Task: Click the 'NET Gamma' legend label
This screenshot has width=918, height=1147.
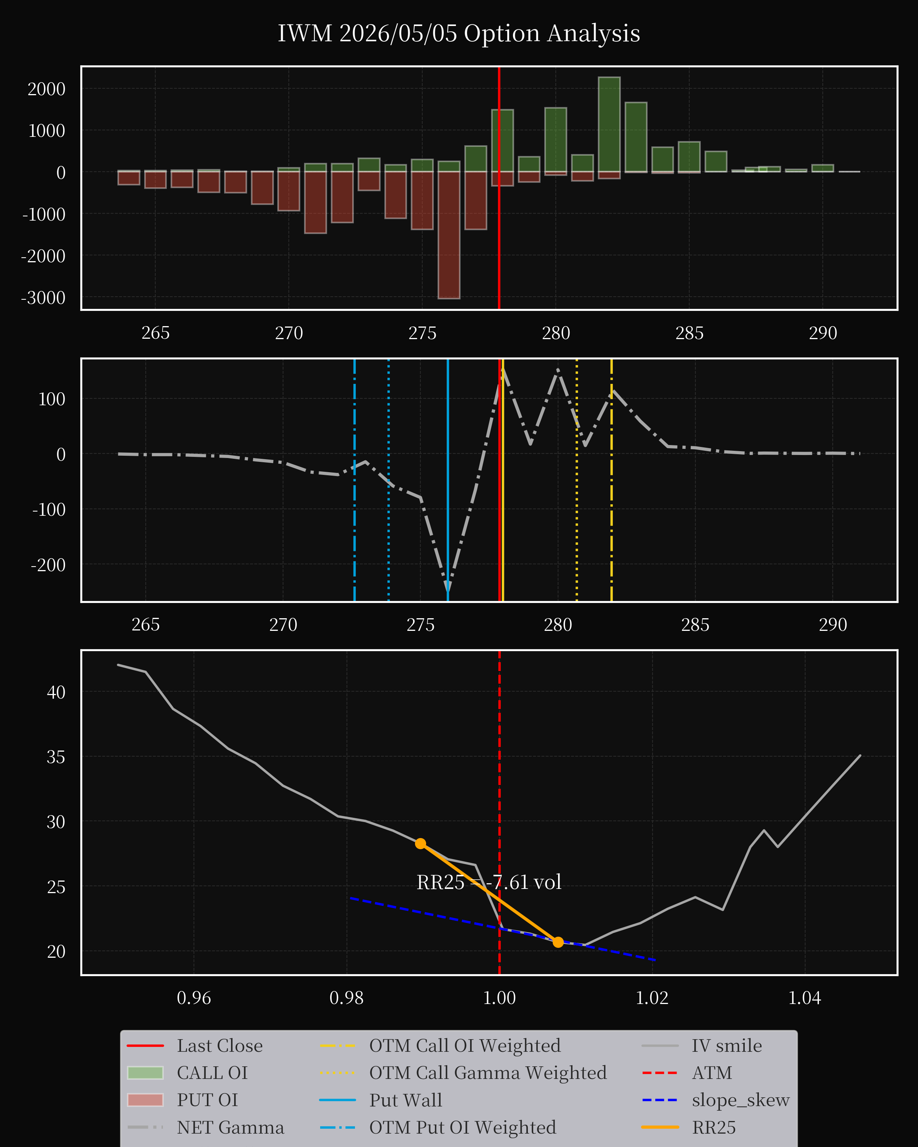Action: [230, 1128]
